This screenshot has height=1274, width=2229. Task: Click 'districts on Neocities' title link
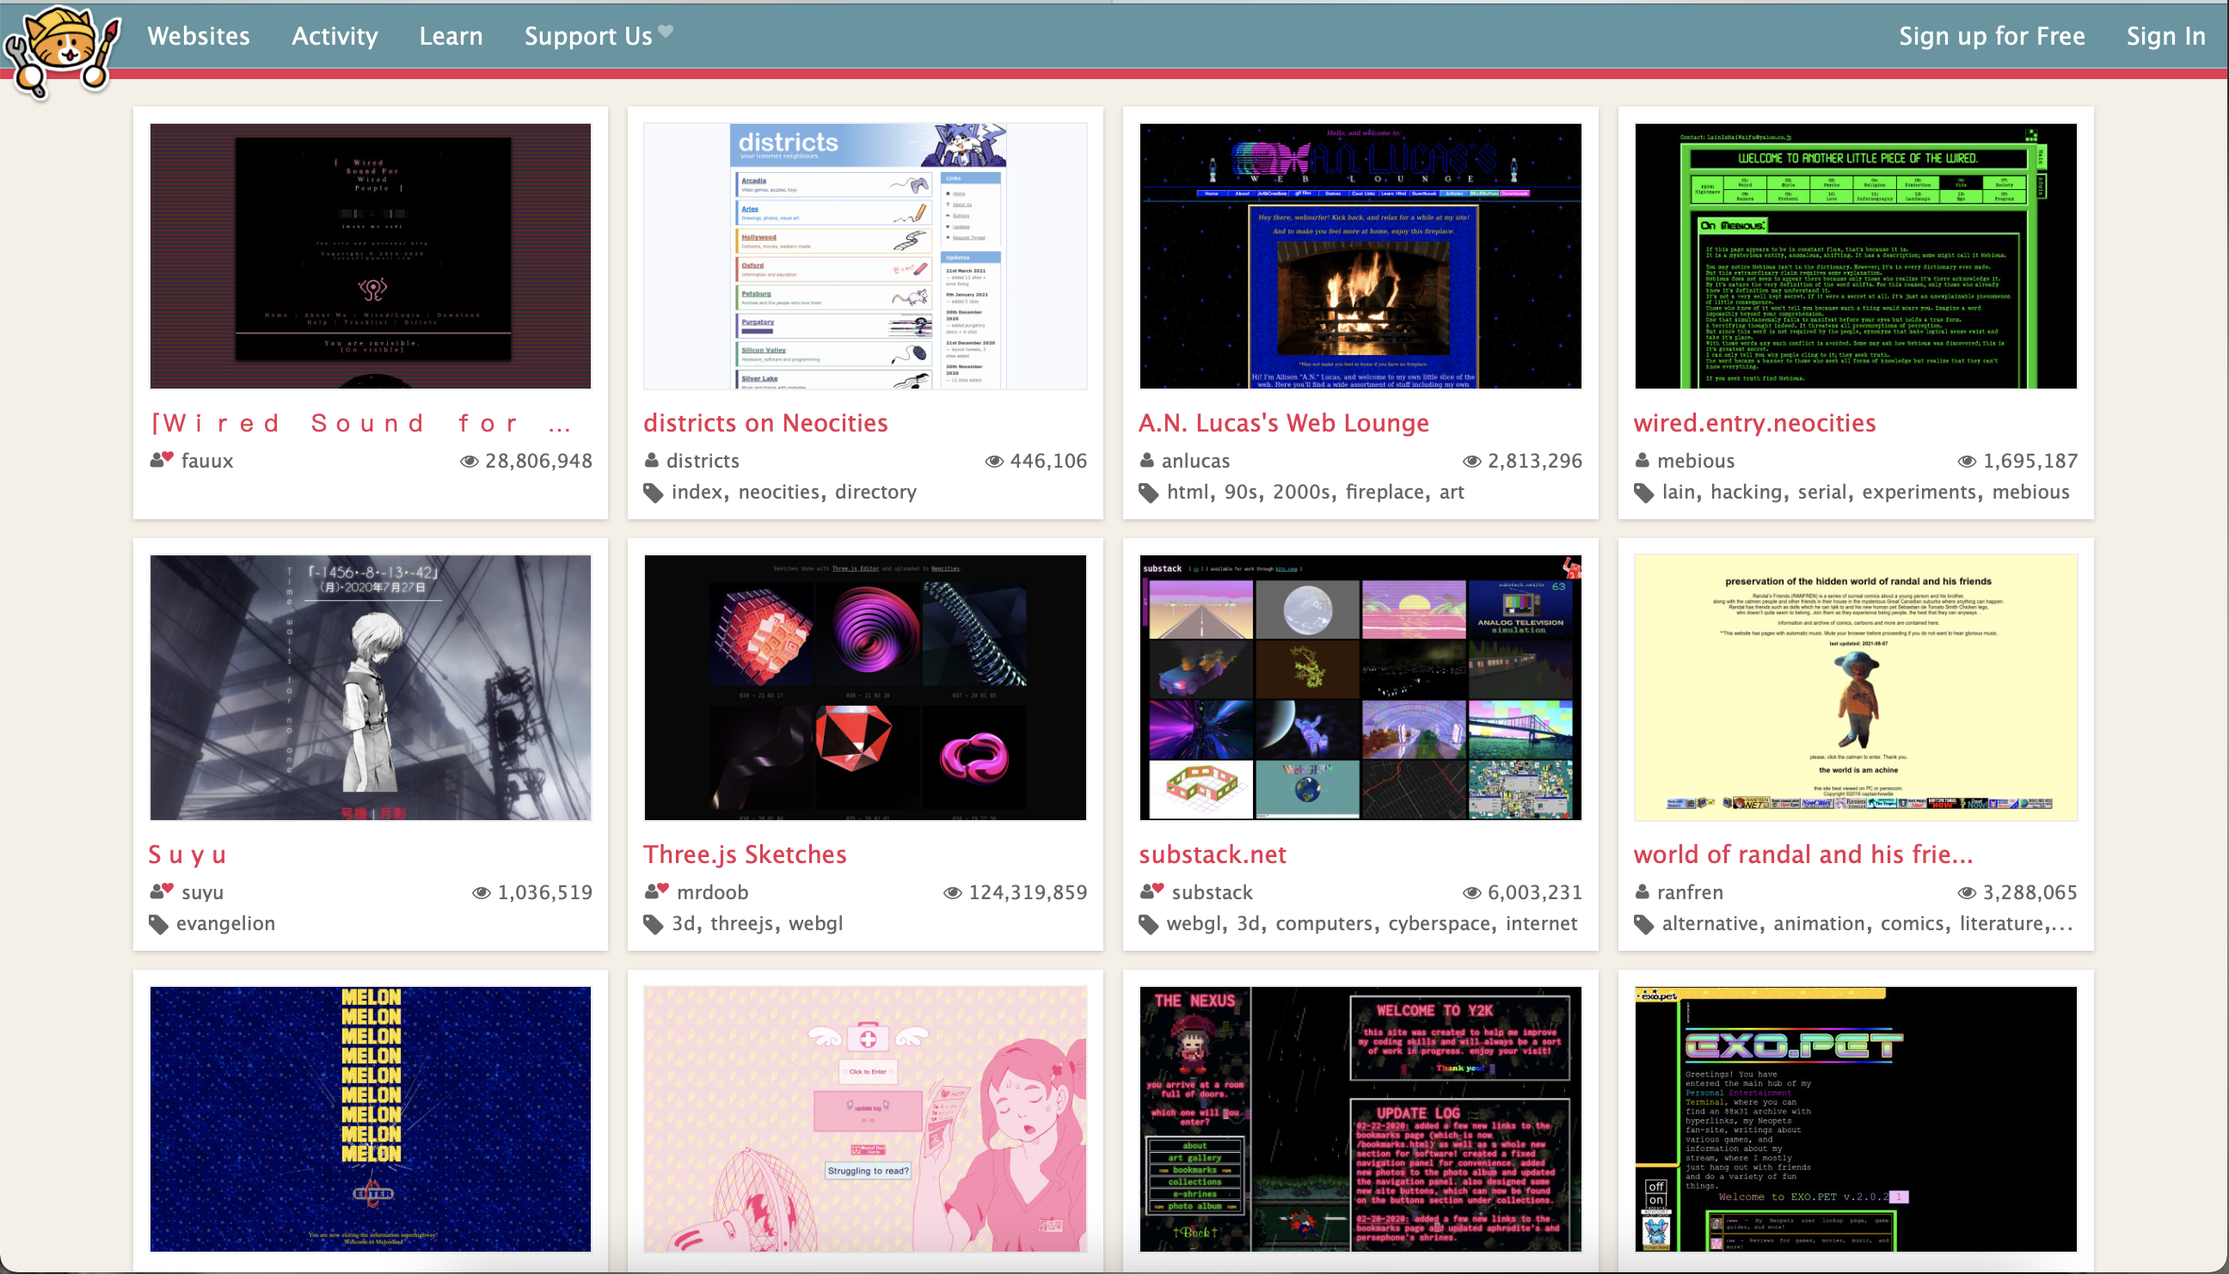[x=765, y=424]
